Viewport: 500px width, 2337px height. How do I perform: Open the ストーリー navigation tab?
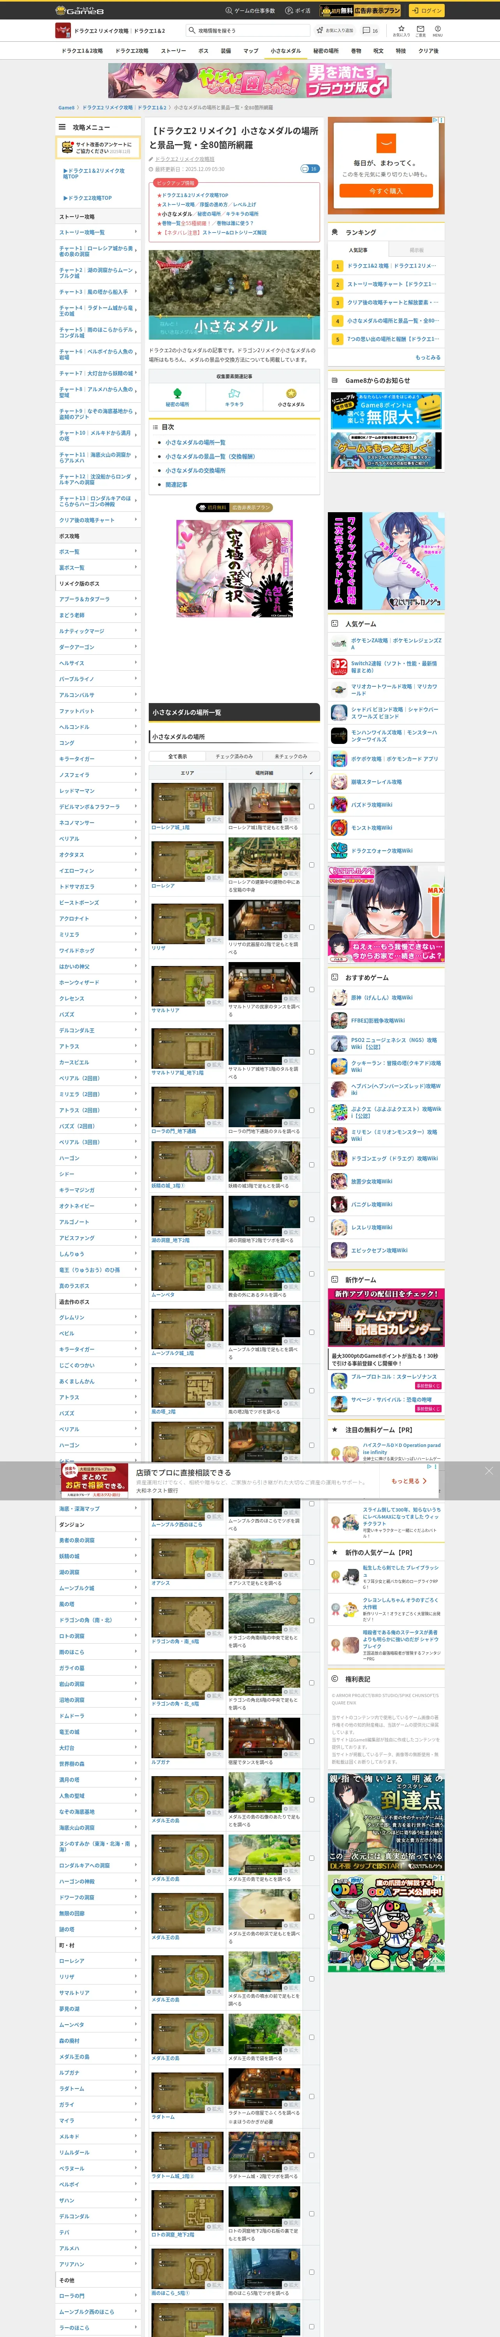point(173,51)
